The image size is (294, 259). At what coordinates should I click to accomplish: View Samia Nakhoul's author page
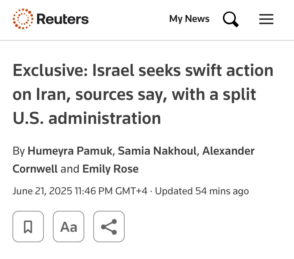(157, 151)
